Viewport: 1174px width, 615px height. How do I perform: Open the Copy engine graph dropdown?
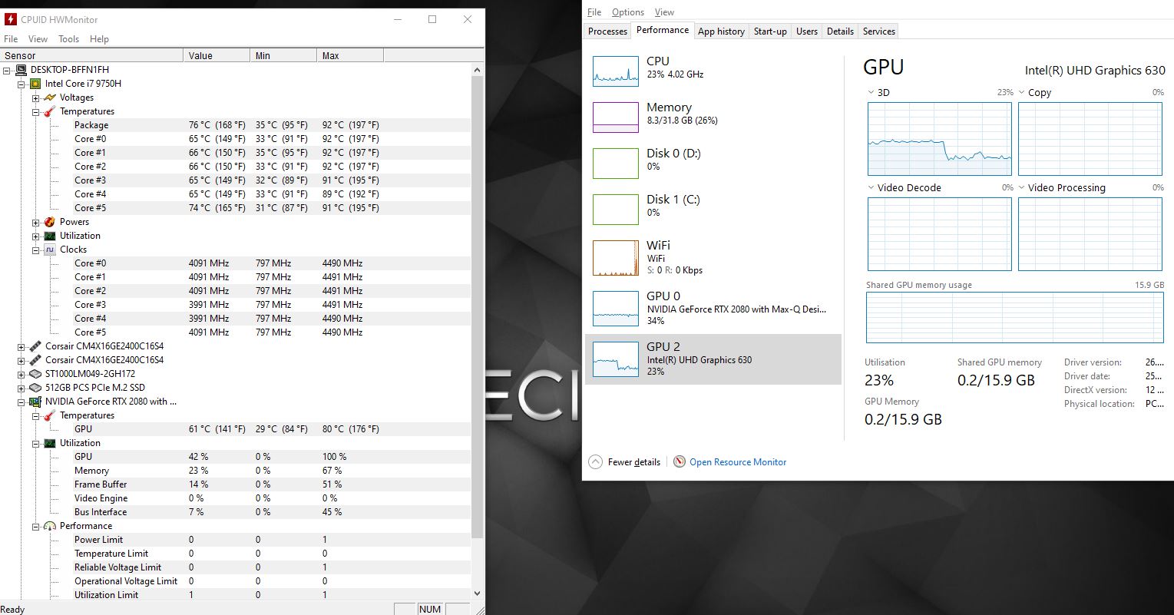click(1022, 92)
